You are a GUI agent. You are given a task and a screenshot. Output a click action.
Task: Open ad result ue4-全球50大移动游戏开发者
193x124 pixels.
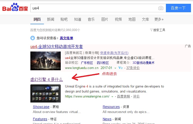tap(57, 46)
